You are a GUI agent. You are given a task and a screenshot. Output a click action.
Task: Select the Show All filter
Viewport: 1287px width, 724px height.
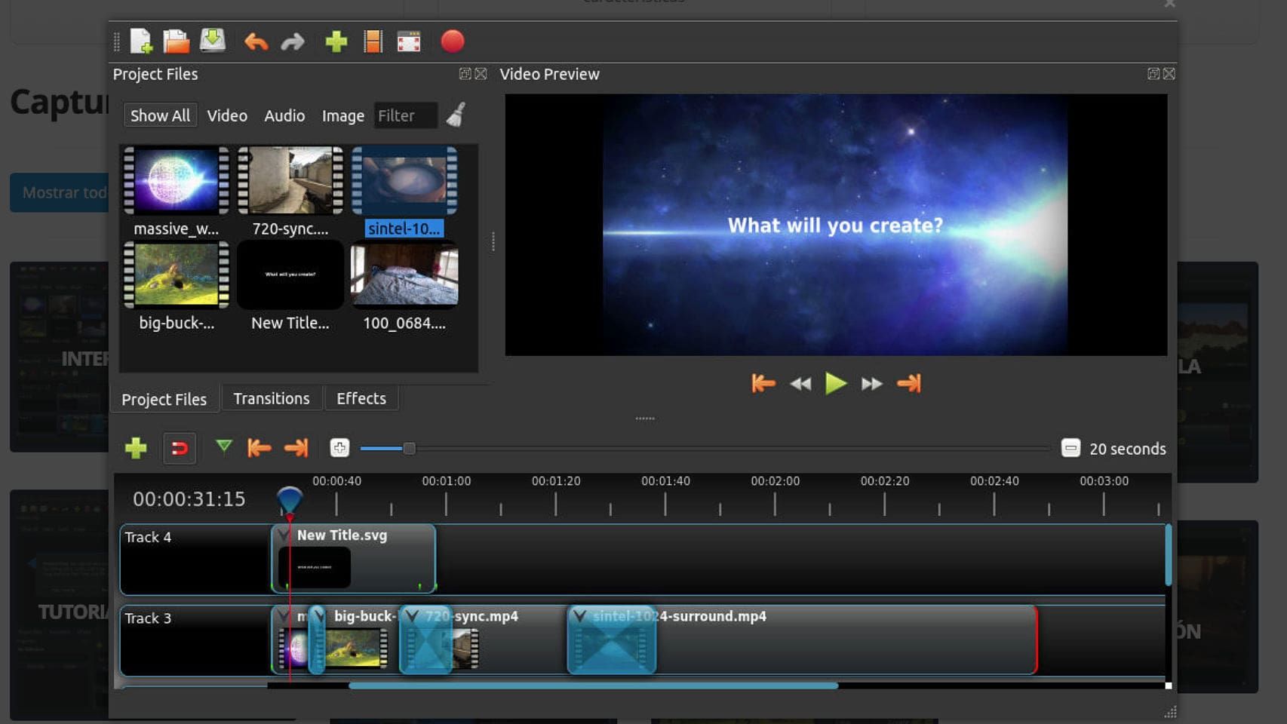tap(160, 115)
